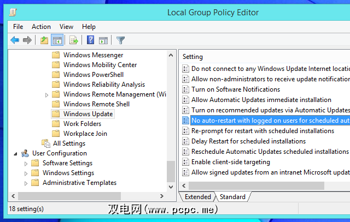This screenshot has height=222, width=350.
Task: Select 'Allow Automatic Updates immediate installation' policy
Action: point(261,100)
